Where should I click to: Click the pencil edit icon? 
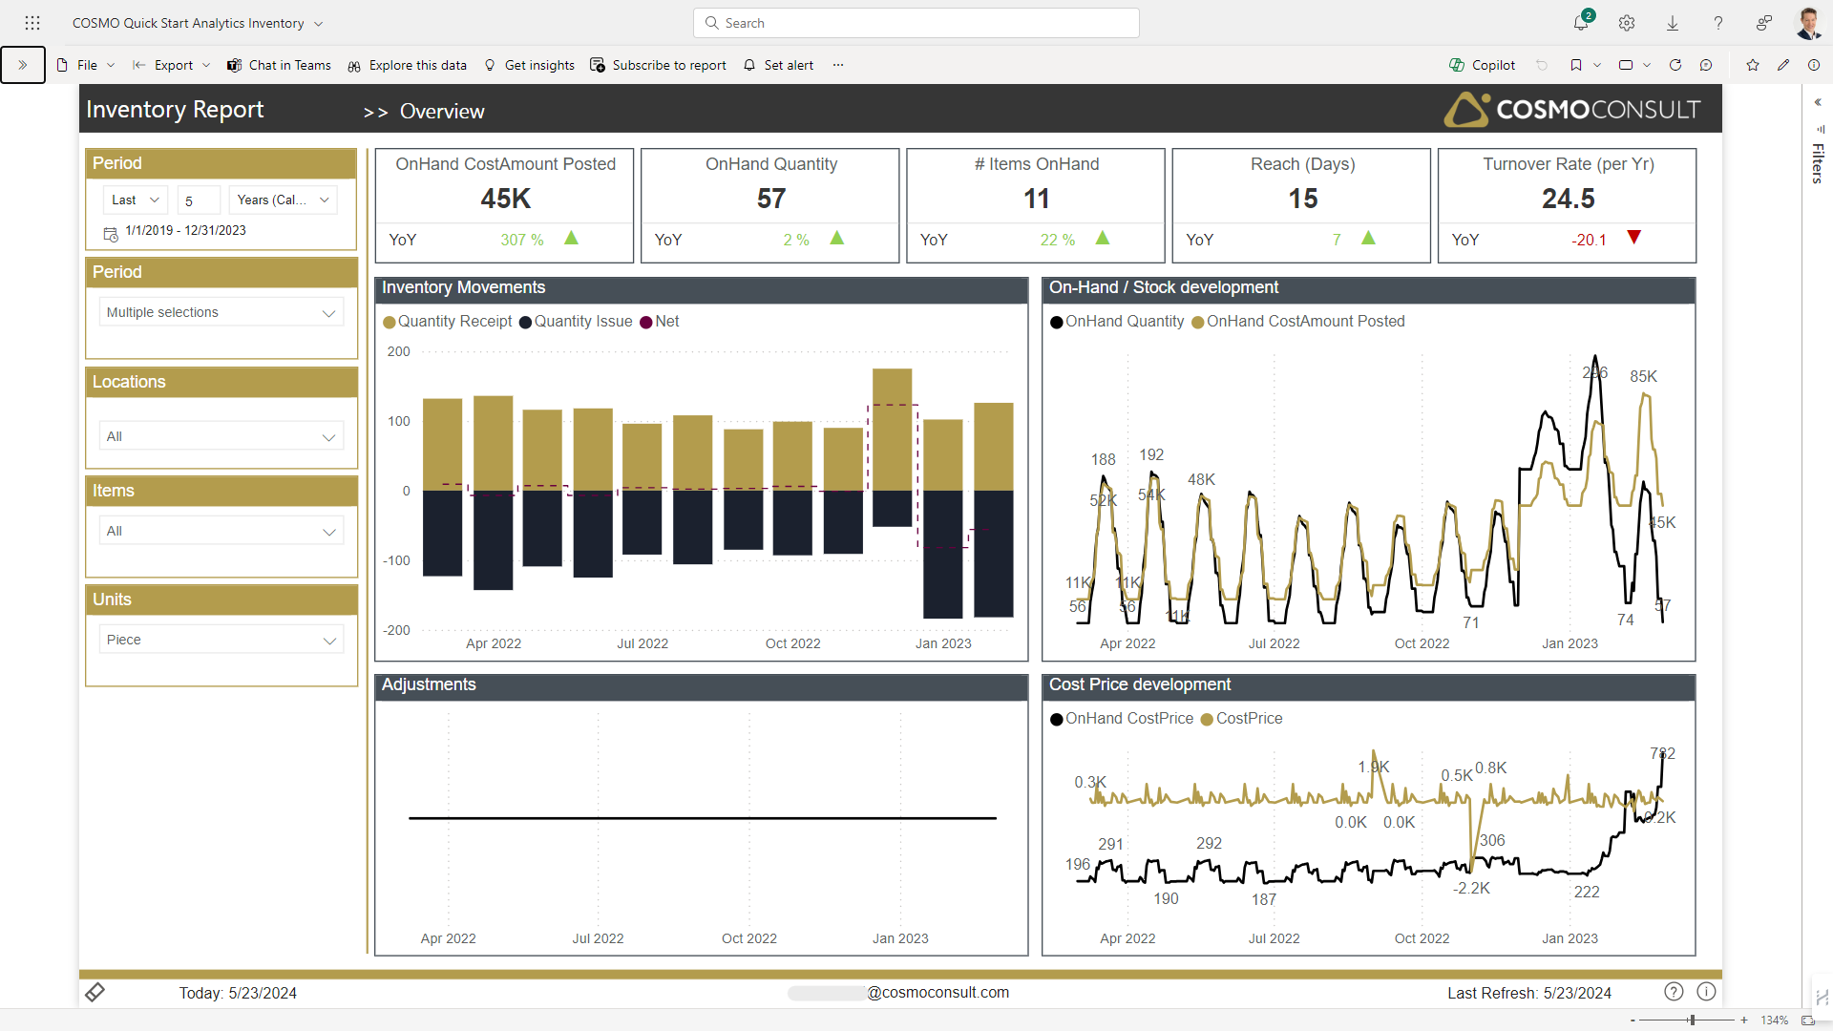pyautogui.click(x=1783, y=65)
